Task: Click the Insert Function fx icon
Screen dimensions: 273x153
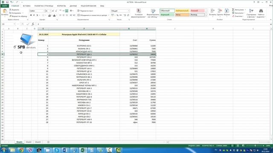Action: pos(33,24)
